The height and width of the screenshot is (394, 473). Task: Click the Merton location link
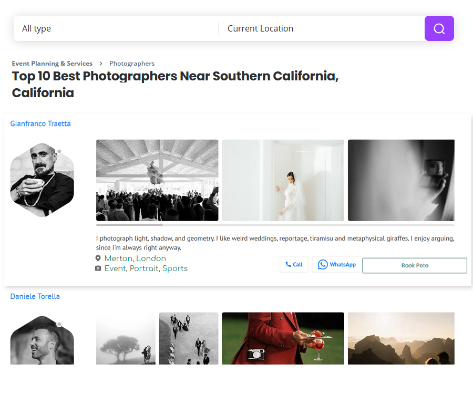pos(118,258)
